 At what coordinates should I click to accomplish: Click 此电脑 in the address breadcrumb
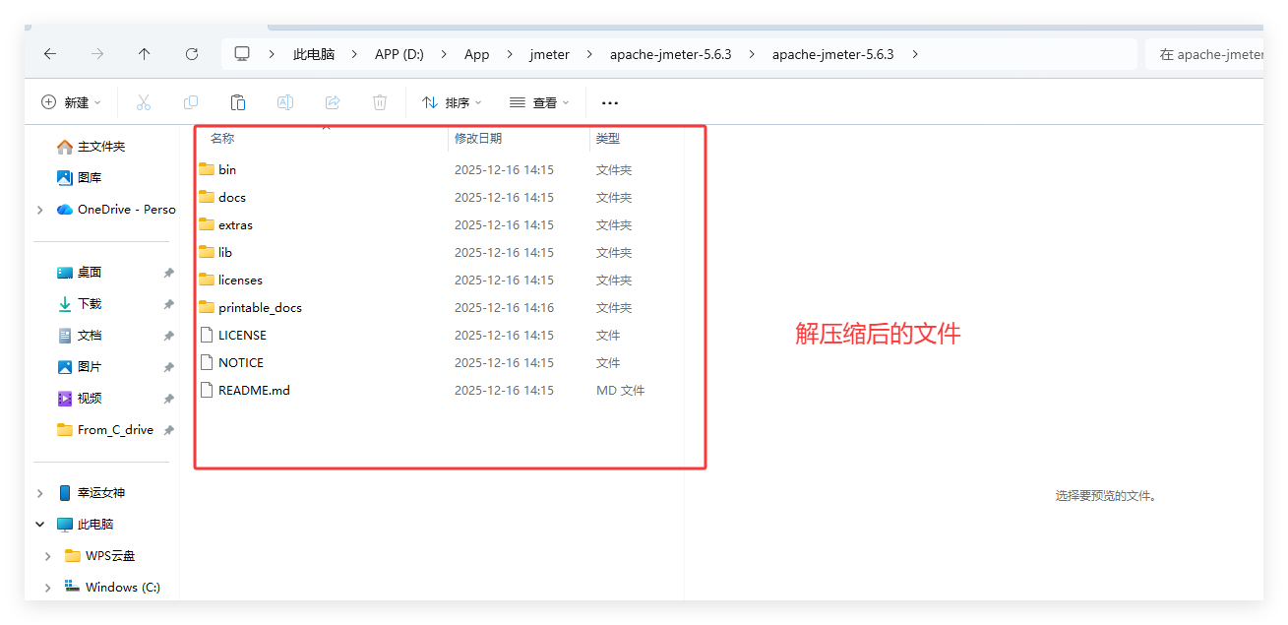click(x=314, y=54)
